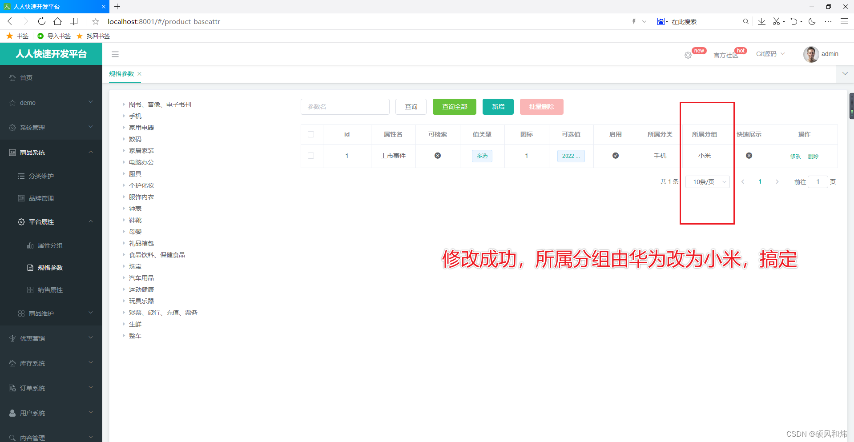Open 销售属性 in the sidebar
The width and height of the screenshot is (854, 442).
(x=51, y=290)
